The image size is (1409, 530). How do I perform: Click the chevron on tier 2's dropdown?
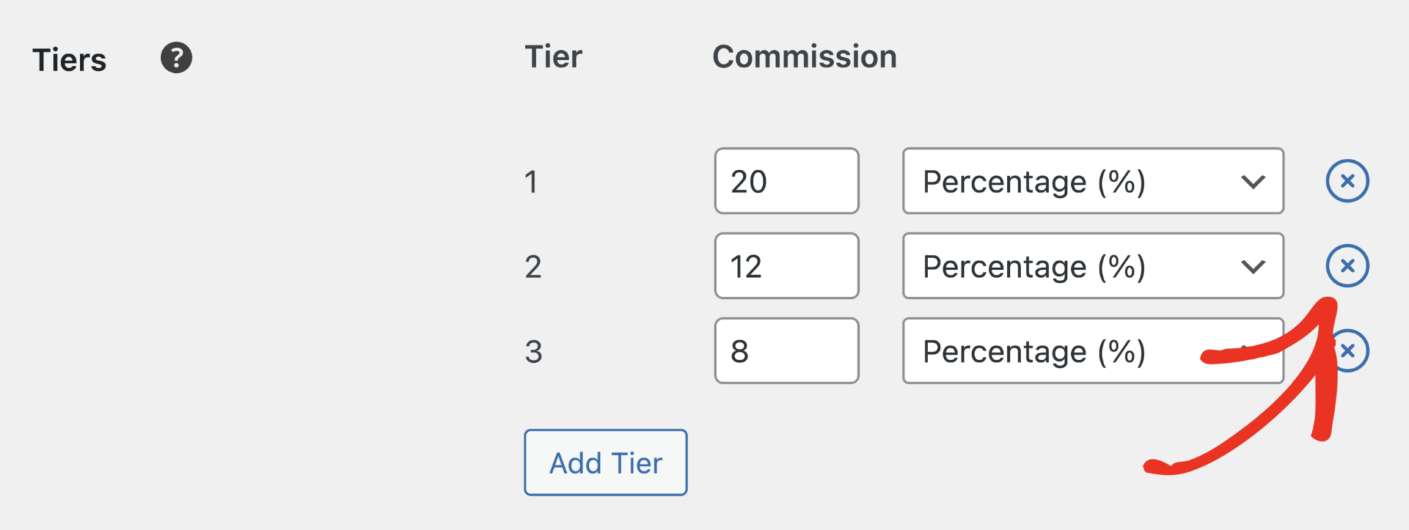click(1254, 267)
